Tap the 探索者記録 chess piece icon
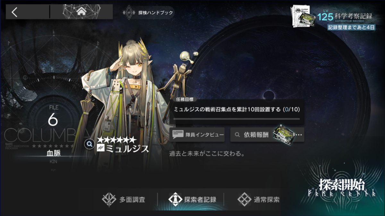 click(175, 200)
